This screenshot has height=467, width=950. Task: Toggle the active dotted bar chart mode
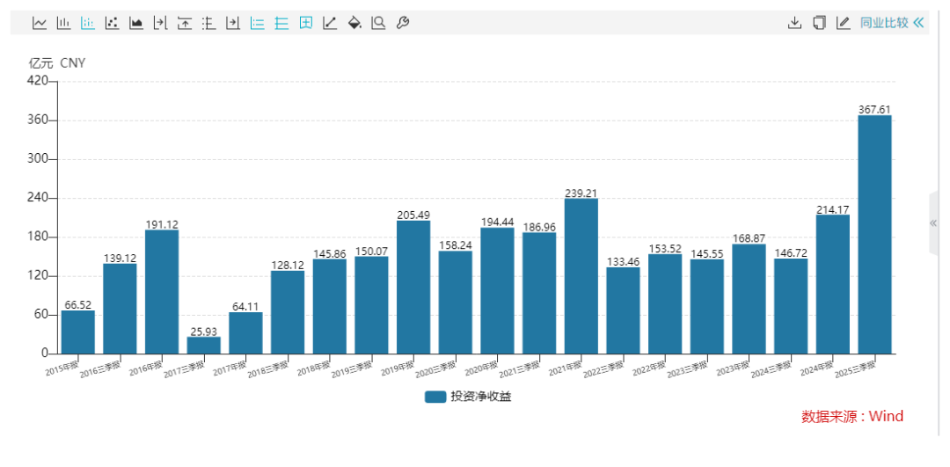coord(88,23)
